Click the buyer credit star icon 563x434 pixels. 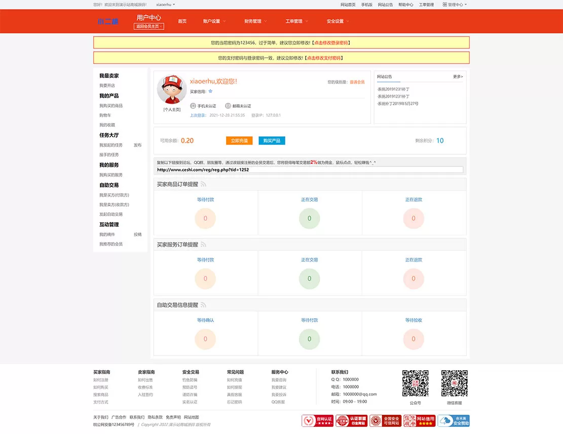tap(210, 92)
